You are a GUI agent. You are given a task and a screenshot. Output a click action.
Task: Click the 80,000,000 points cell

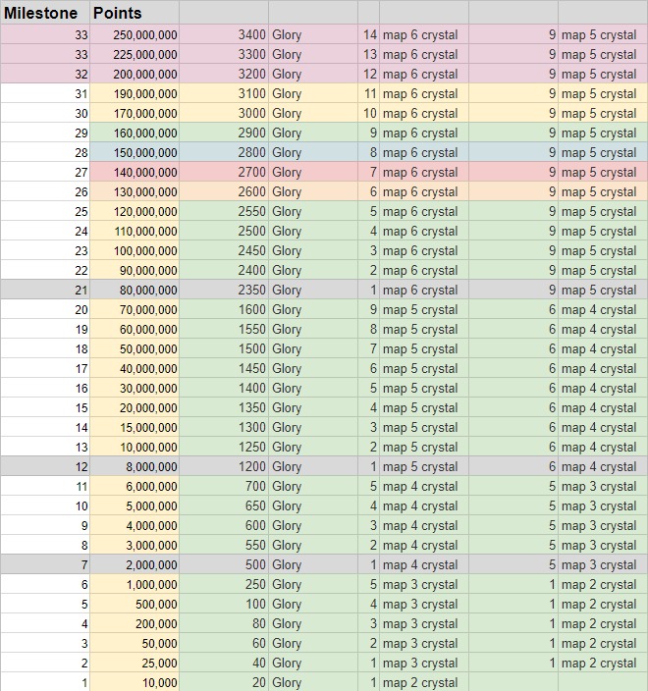pos(135,290)
